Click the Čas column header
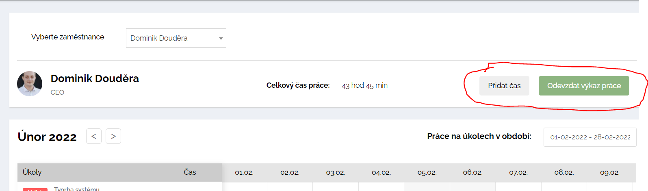 click(190, 172)
